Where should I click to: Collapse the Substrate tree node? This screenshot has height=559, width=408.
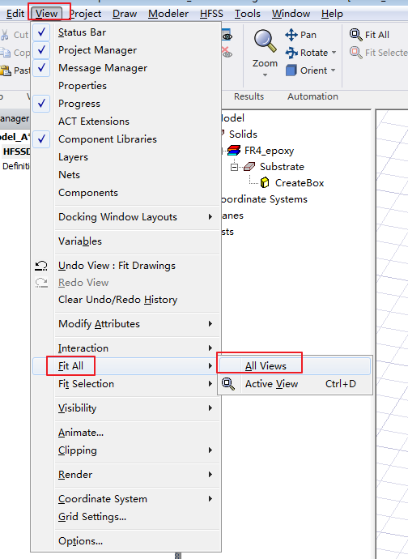click(234, 167)
